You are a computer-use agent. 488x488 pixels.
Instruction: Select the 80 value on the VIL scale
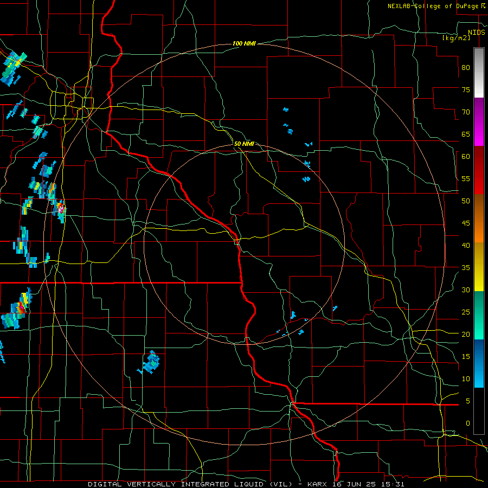466,68
